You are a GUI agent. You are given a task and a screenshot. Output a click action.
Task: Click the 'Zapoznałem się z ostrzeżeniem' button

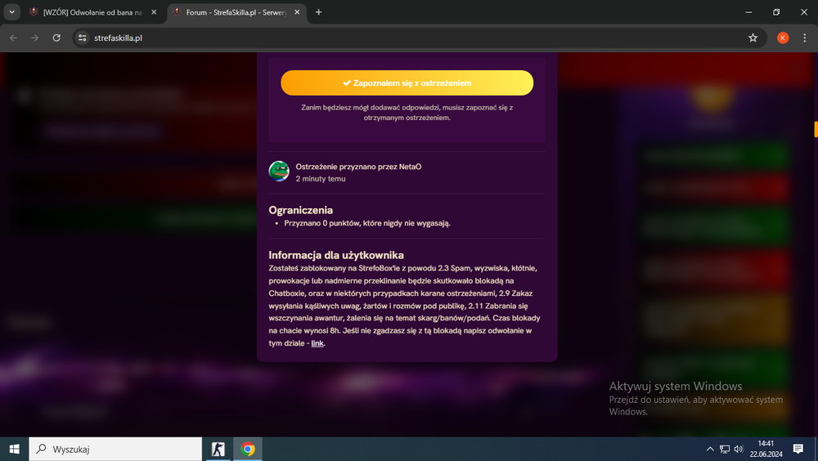(407, 83)
